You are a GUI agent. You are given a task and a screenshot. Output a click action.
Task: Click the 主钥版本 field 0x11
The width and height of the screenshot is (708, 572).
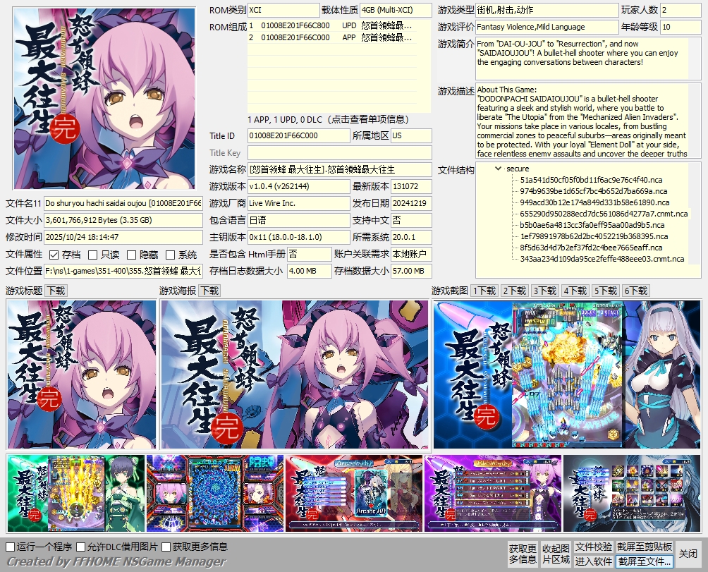point(299,237)
